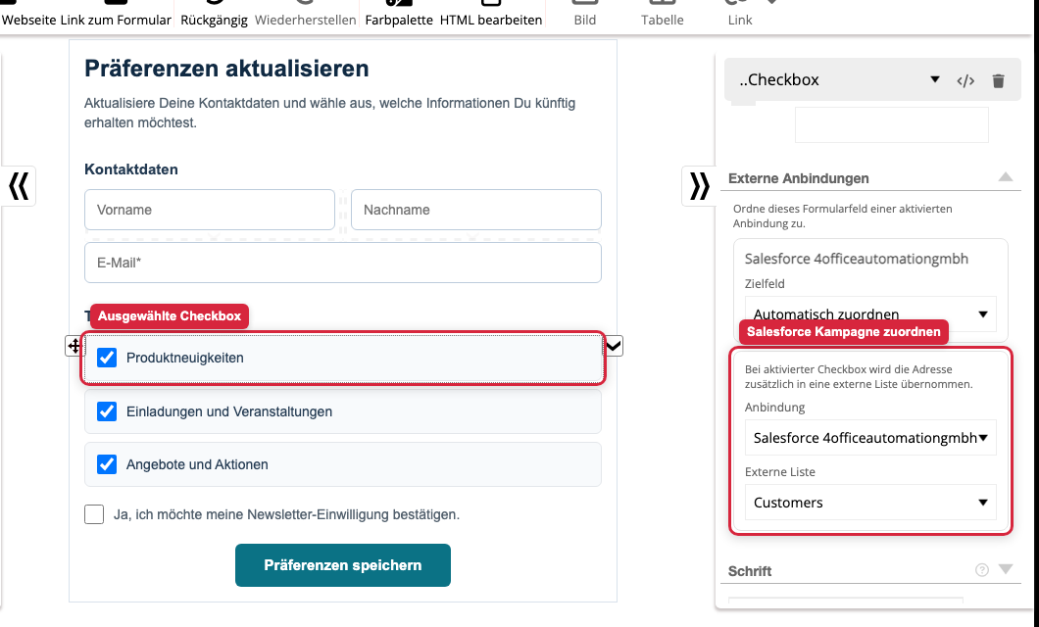This screenshot has height=627, width=1039.
Task: Open the chevron menu beside Produktneuigkeiten row
Action: [x=614, y=345]
